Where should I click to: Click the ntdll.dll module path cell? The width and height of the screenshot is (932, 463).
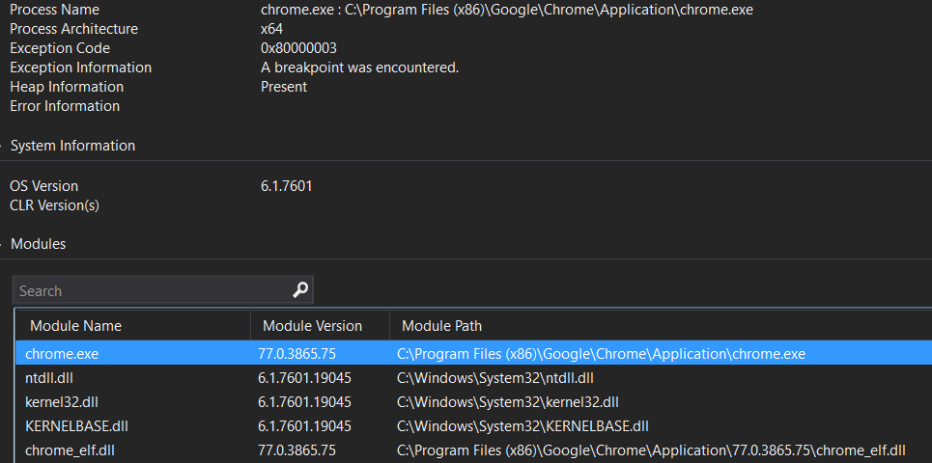[494, 378]
